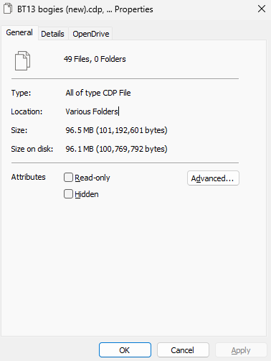Image resolution: width=271 pixels, height=361 pixels.
Task: Select the General tab
Action: tap(19, 32)
